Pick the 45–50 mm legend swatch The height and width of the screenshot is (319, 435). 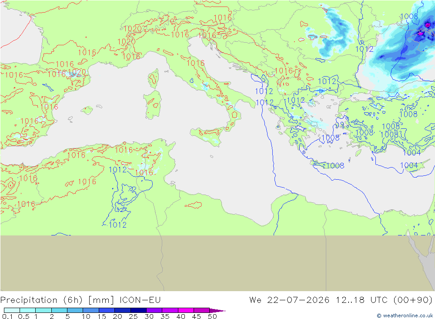[x=201, y=310]
